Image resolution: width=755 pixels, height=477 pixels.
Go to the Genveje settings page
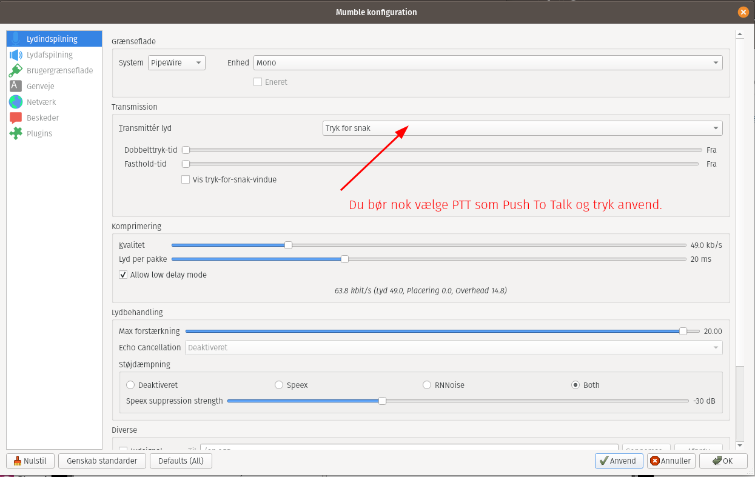coord(54,86)
